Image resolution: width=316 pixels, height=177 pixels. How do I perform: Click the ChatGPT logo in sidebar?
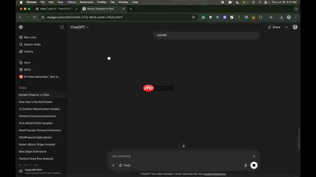coord(21,27)
